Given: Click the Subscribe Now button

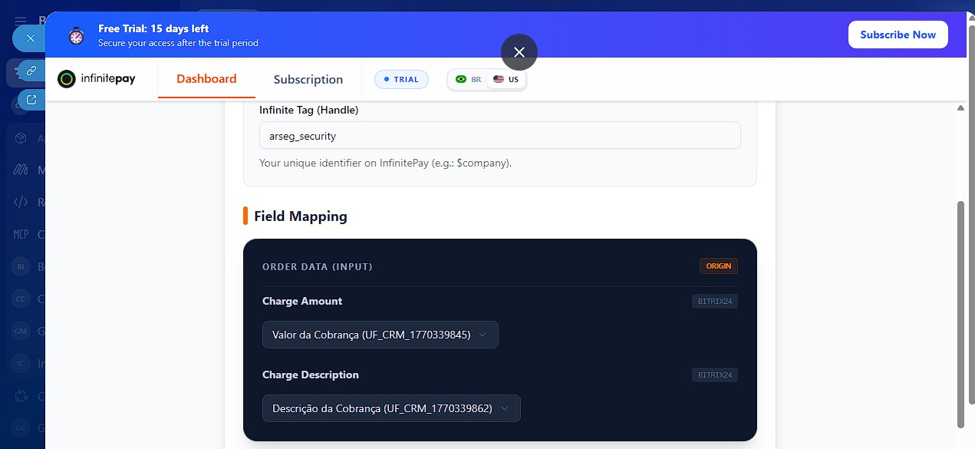Looking at the screenshot, I should tap(898, 35).
